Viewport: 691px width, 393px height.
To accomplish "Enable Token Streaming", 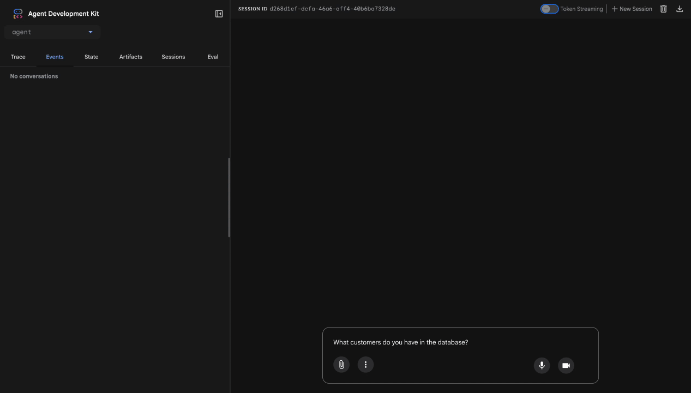I will coord(549,9).
